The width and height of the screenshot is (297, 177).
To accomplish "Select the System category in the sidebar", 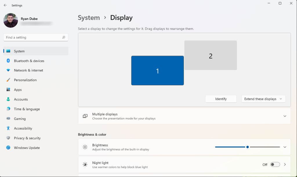I will pos(19,51).
